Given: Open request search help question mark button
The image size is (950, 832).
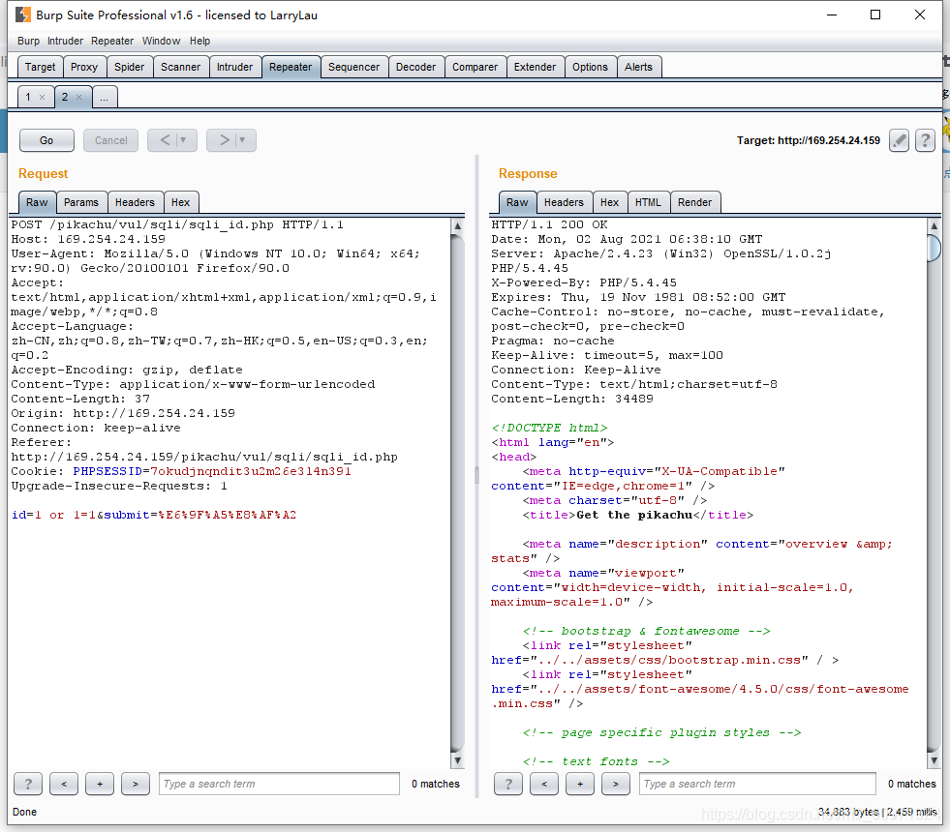Looking at the screenshot, I should click(28, 784).
